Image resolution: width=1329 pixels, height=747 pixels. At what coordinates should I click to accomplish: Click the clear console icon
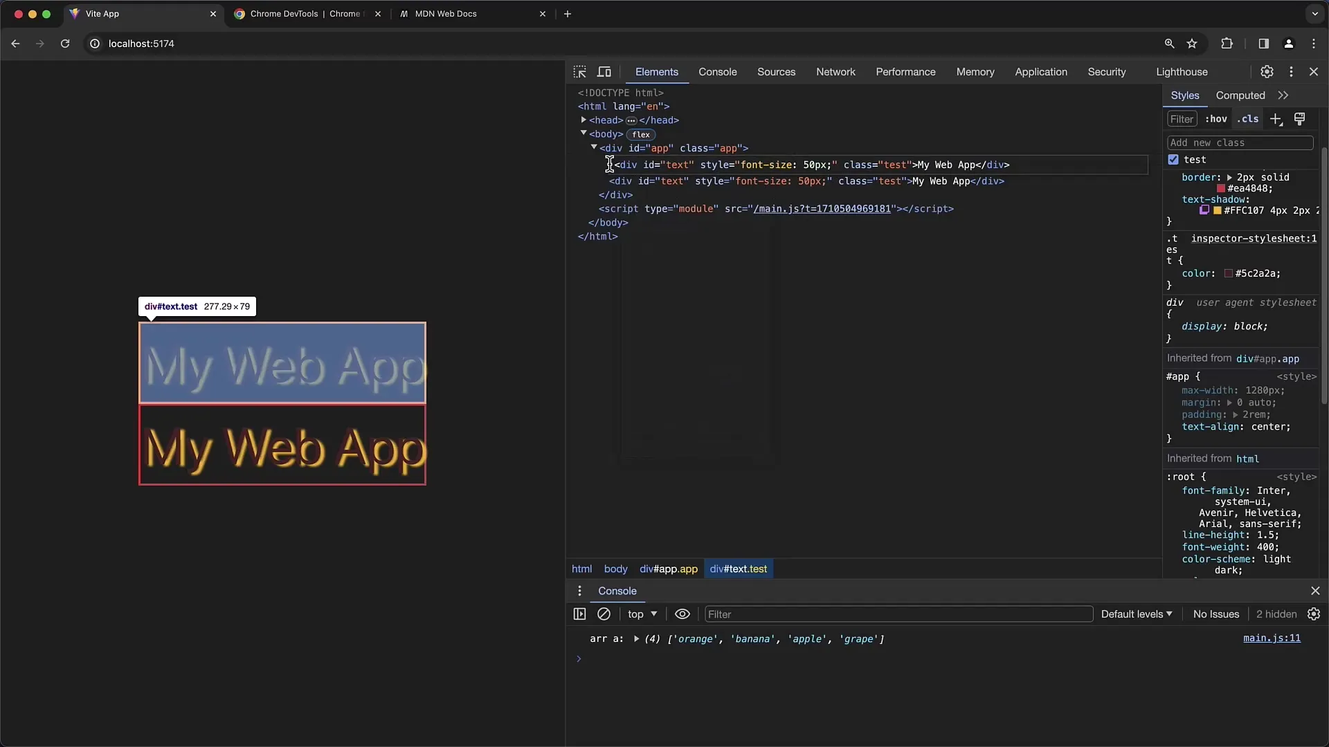[x=604, y=614]
